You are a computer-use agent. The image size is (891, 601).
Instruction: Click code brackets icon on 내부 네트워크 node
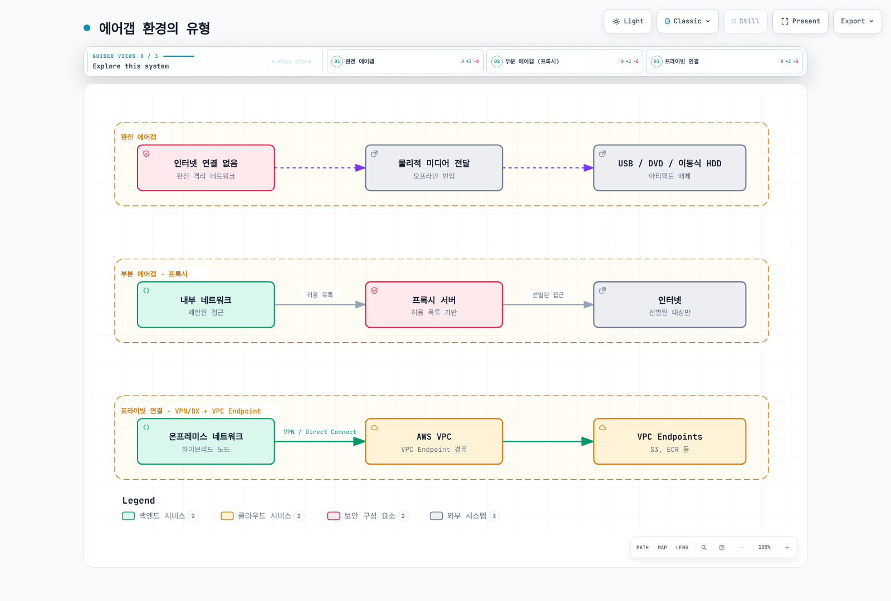pyautogui.click(x=146, y=290)
